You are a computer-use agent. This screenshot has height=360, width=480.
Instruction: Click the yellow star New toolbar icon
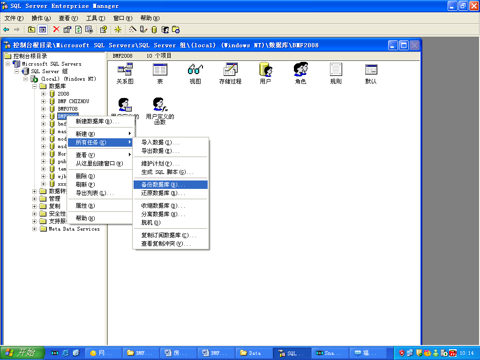118,30
